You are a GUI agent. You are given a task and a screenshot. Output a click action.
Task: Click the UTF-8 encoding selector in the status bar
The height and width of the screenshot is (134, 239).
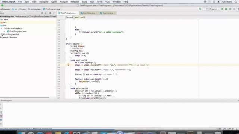231,129
